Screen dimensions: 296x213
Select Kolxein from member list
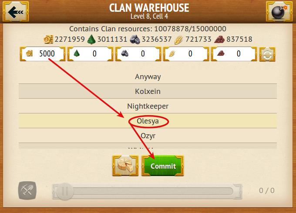(148, 91)
